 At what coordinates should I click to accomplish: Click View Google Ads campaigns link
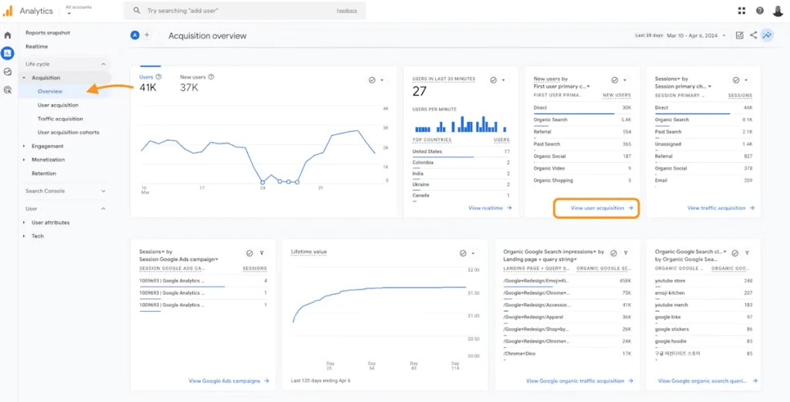228,381
